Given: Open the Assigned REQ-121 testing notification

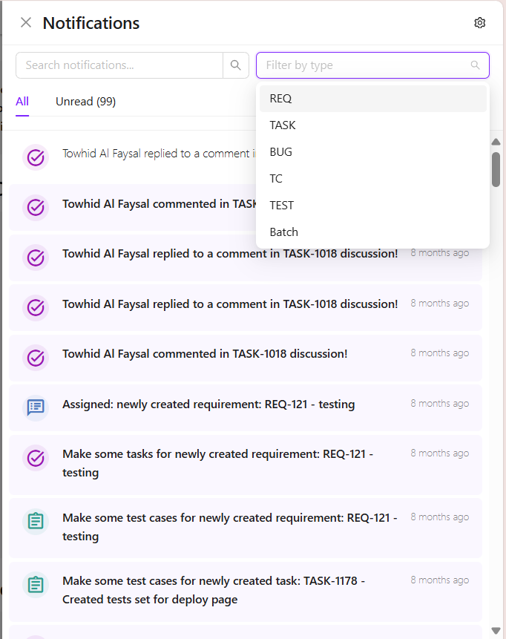Looking at the screenshot, I should click(x=208, y=404).
